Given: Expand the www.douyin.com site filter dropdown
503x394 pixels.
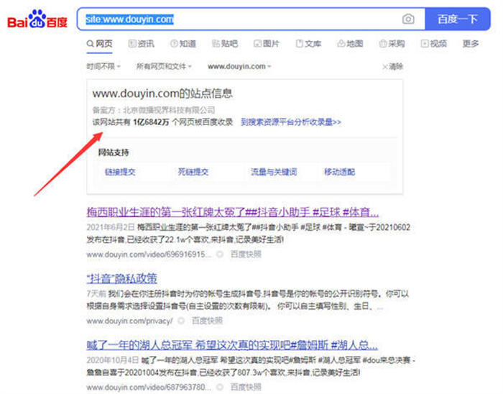Looking at the screenshot, I should point(239,66).
